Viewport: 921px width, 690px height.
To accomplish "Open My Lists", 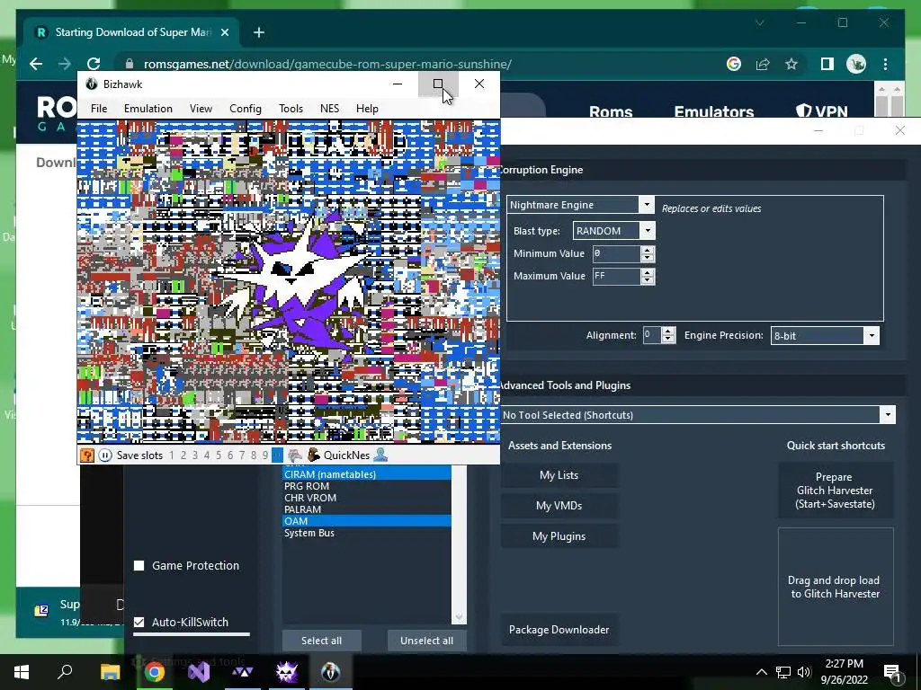I will (x=559, y=475).
